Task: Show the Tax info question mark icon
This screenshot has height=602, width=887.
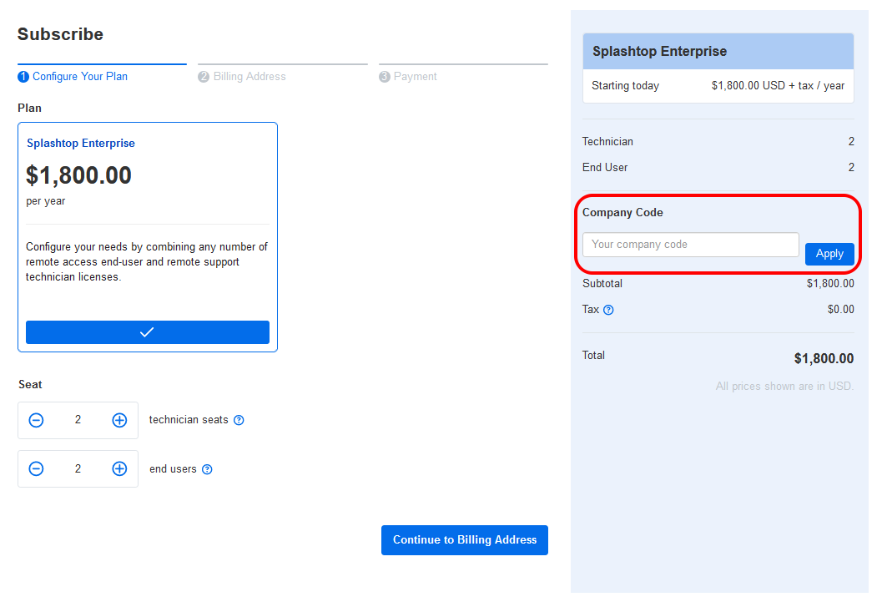Action: 608,310
